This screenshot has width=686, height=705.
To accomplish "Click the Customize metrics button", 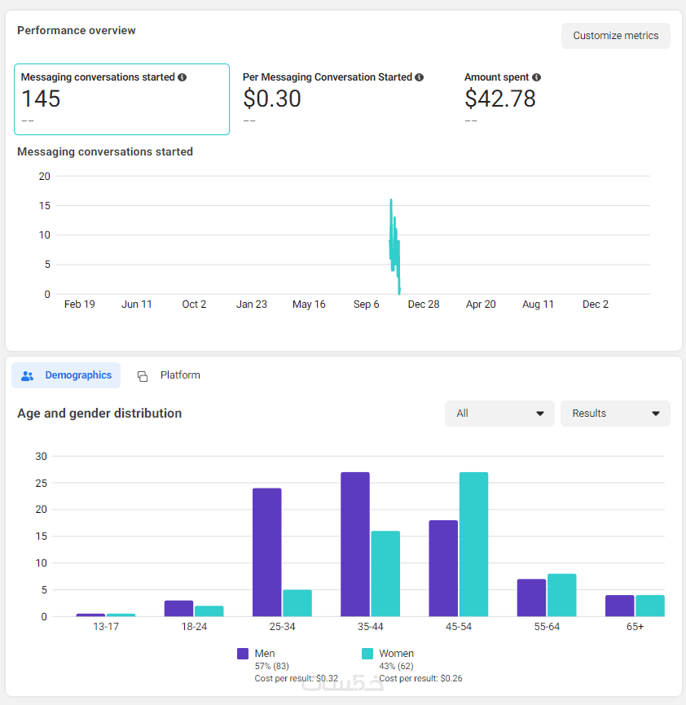I will click(x=615, y=36).
